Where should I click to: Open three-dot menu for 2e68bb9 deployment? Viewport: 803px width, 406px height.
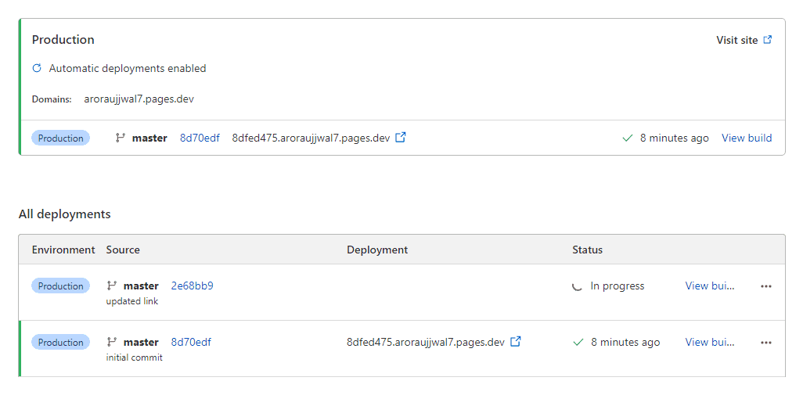click(x=765, y=286)
